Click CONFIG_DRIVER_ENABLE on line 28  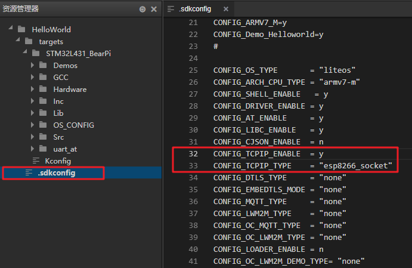[259, 106]
